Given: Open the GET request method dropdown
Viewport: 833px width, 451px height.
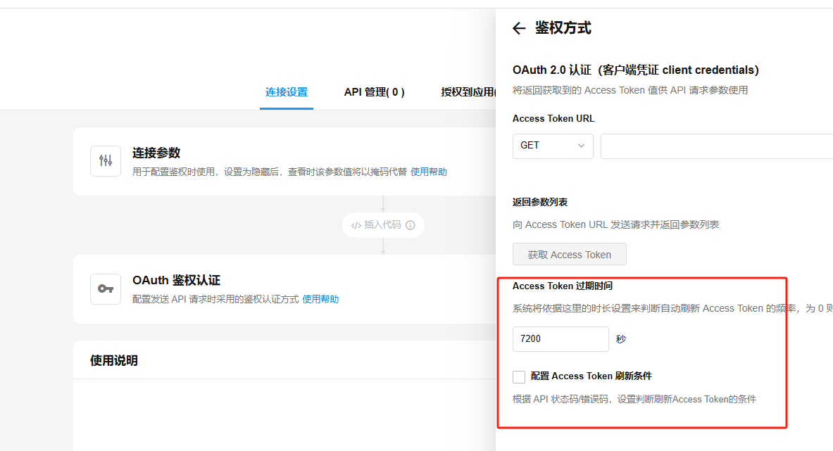Looking at the screenshot, I should tap(553, 146).
